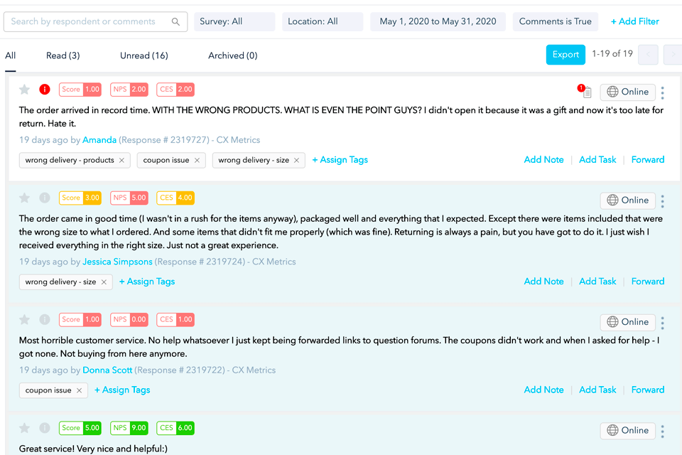Click Online button on 'Great service!' response
This screenshot has height=455, width=682.
(x=627, y=431)
